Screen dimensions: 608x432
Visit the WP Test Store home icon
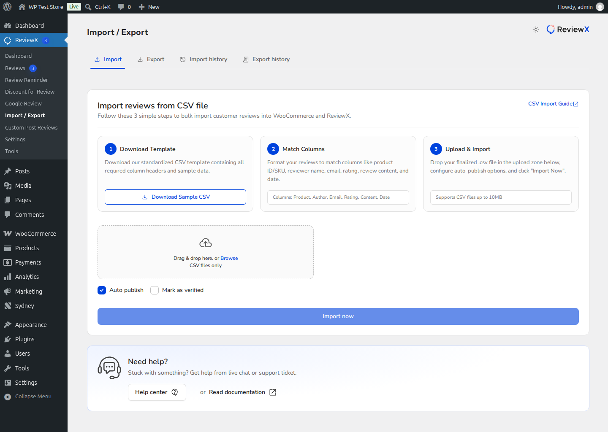(x=22, y=7)
